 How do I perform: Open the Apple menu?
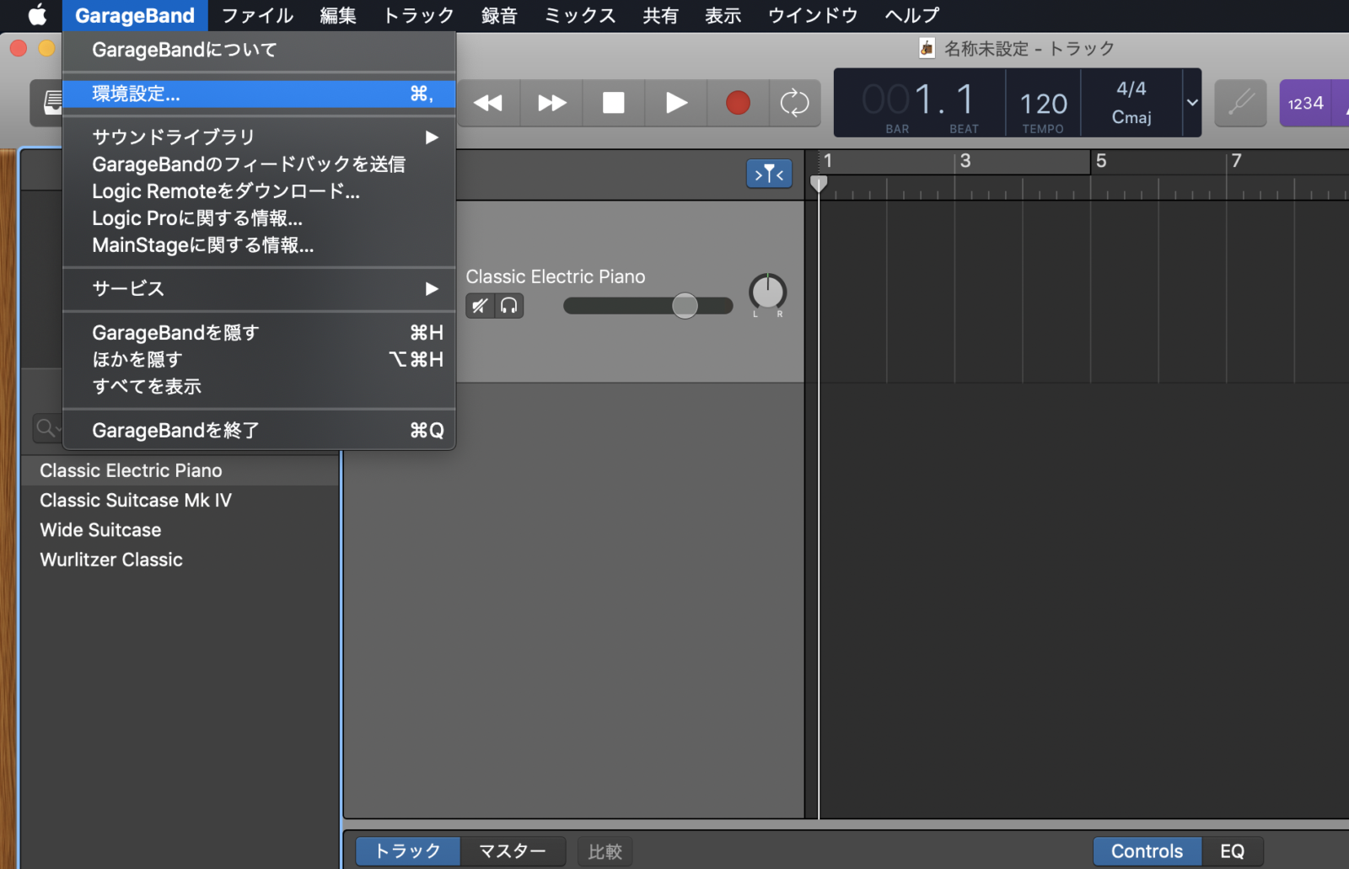click(x=37, y=15)
